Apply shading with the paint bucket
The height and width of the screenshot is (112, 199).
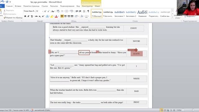tap(81, 16)
